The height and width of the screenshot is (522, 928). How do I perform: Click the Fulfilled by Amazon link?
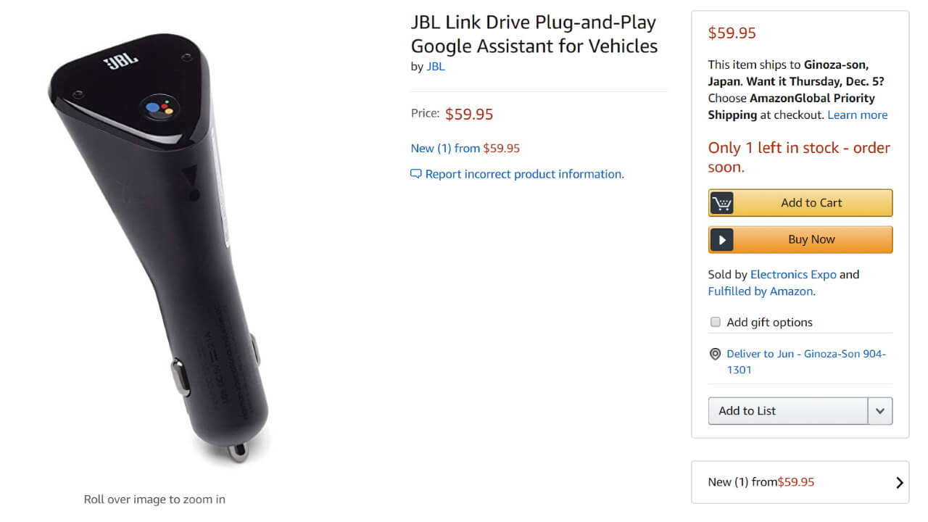[761, 291]
